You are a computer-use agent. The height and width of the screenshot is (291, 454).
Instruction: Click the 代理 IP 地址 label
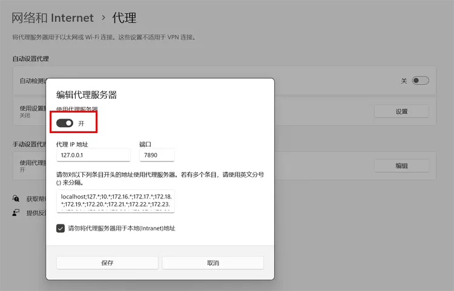tap(72, 145)
